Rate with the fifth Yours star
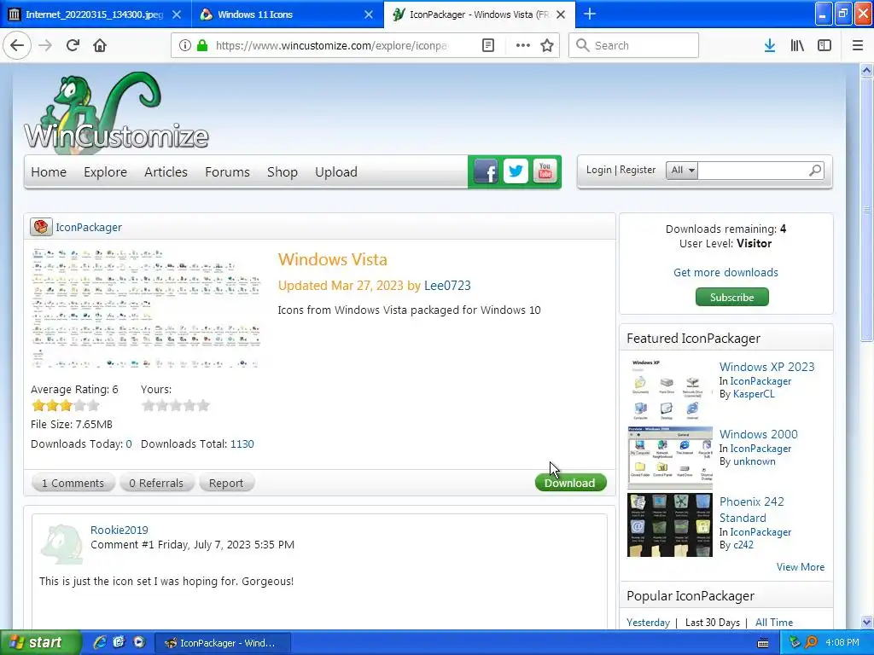The height and width of the screenshot is (655, 874). tap(203, 405)
